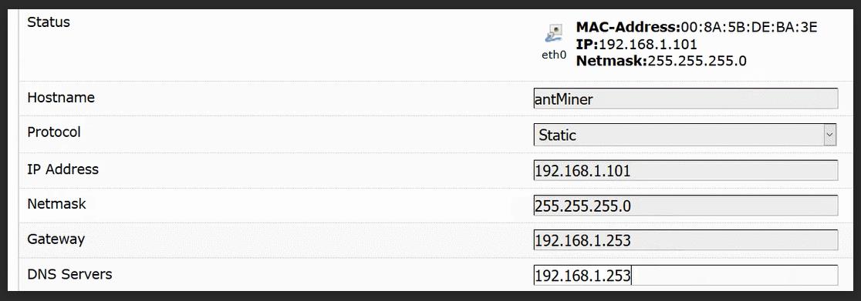Click the Gateway row label
Screen dimensions: 861x301
tap(56, 239)
